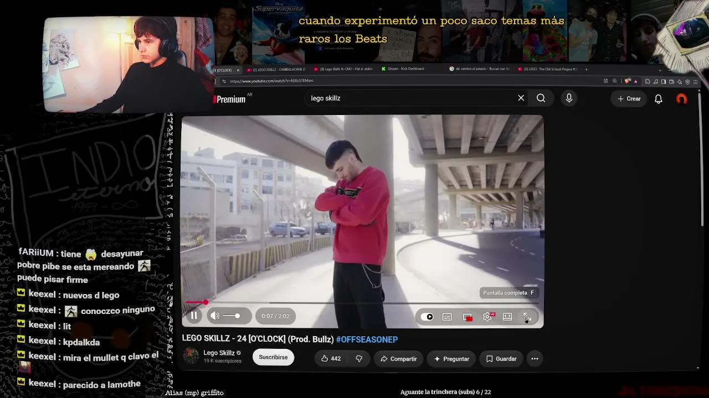Image resolution: width=709 pixels, height=398 pixels.
Task: Click the chat message 'keexel : parecido a lamothe'
Action: pyautogui.click(x=79, y=383)
